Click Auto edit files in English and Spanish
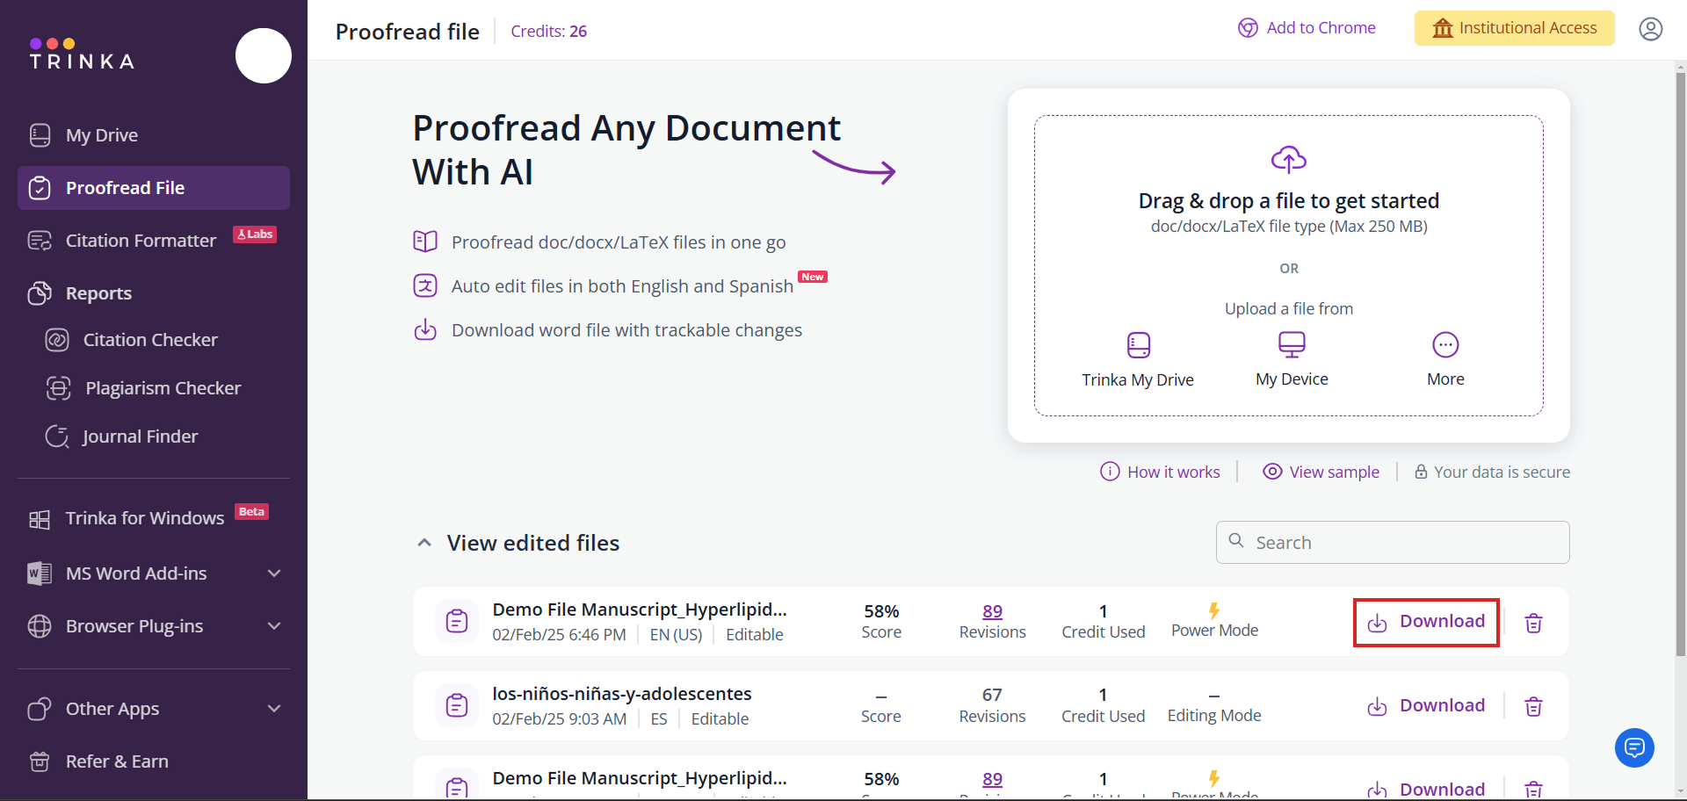This screenshot has height=801, width=1687. coord(622,286)
